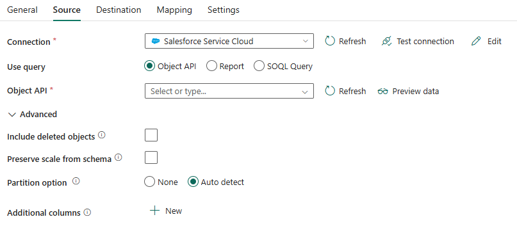Select Auto detect partition option
Screen dimensions: 517x233
click(x=193, y=182)
